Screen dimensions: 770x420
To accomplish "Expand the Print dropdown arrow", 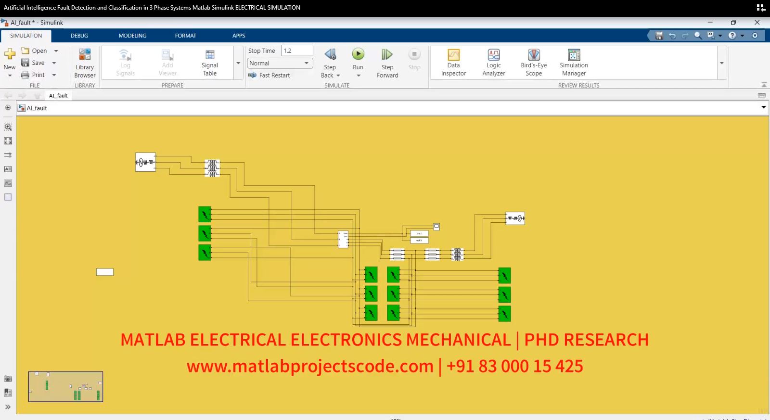I will [54, 75].
